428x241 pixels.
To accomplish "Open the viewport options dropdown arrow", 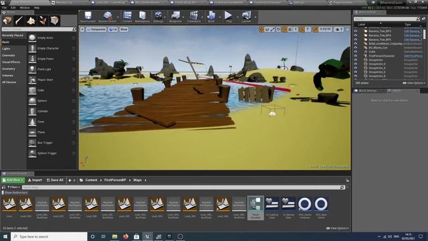I will 82,29.
